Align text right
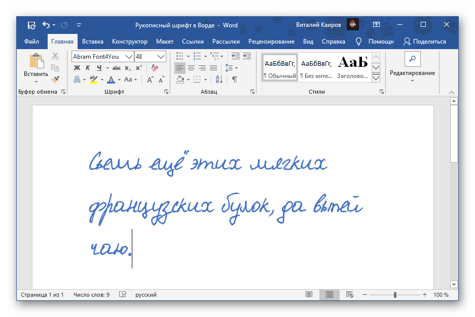The width and height of the screenshot is (475, 317). coord(202,68)
